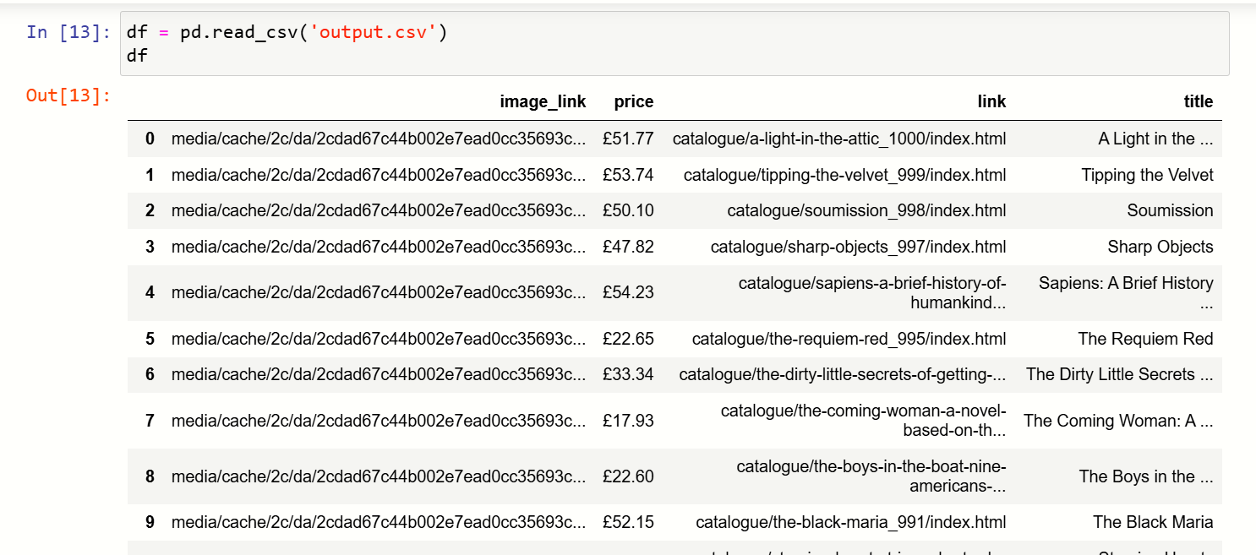Click into the code cell input area
Viewport: 1256px width, 555px height.
pyautogui.click(x=674, y=44)
